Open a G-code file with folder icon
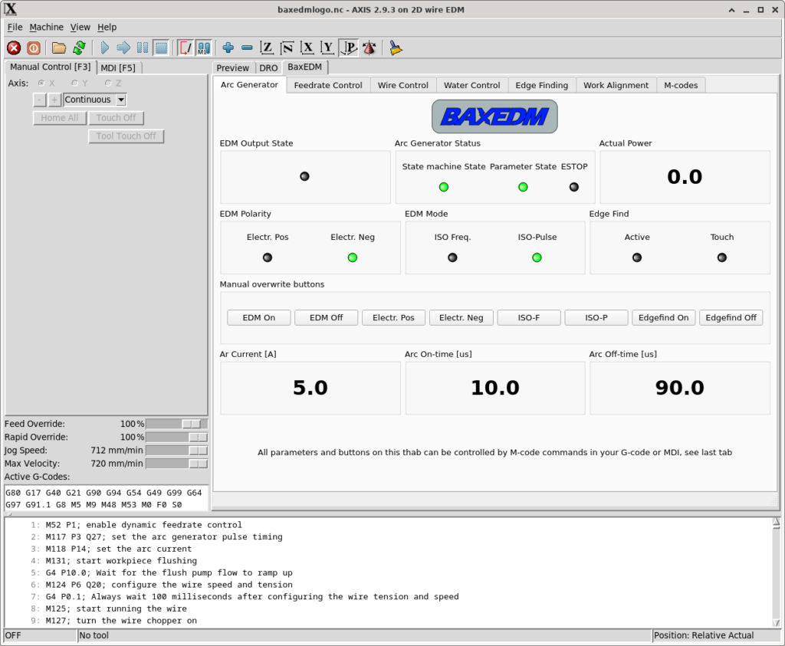785x646 pixels. (x=59, y=48)
